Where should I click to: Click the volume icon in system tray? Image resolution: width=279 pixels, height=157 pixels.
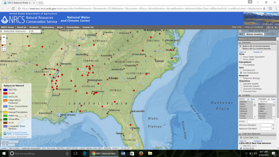[x=256, y=154]
